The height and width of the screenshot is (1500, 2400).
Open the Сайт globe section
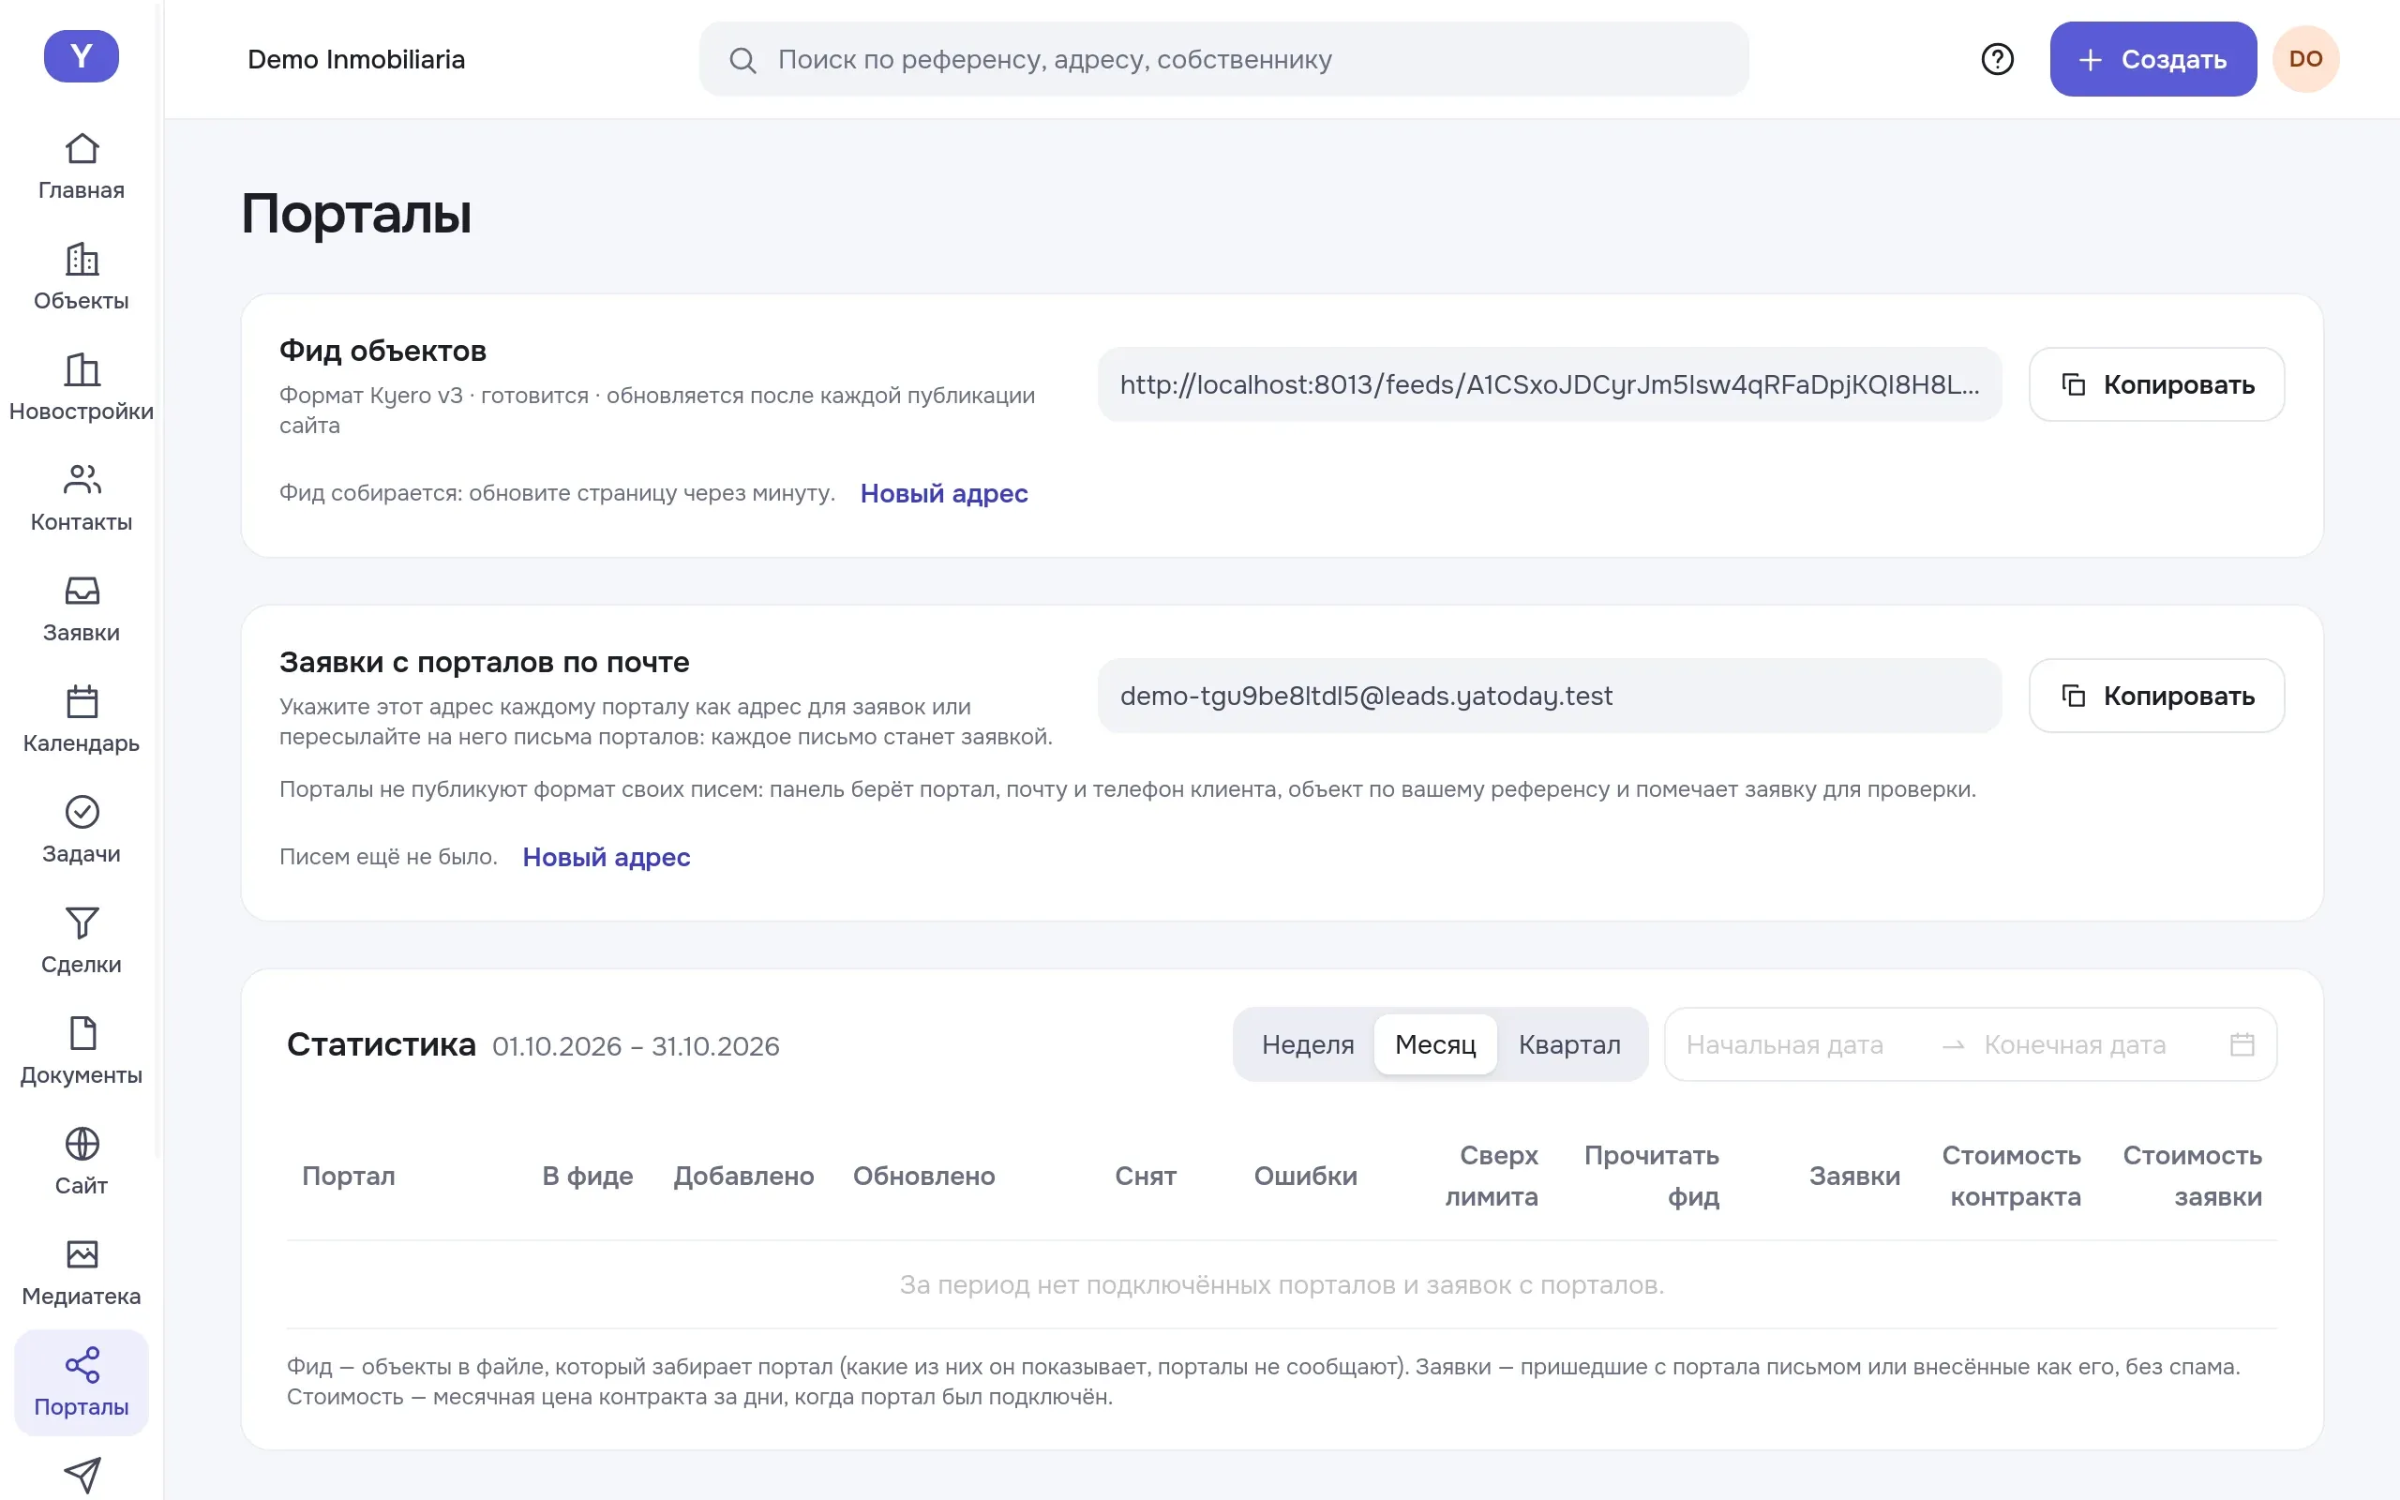click(82, 1162)
